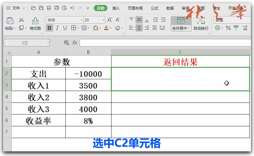Screen dimensions: 254x156
Task: Toggle italic formatting
Action: (57, 28)
